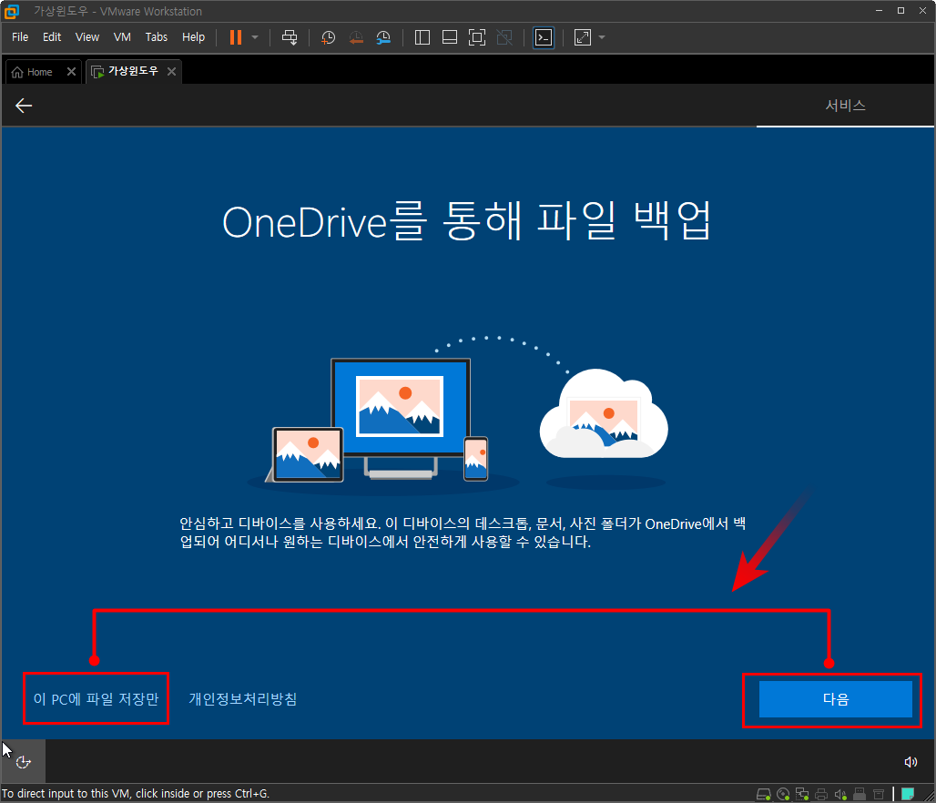Open the View menu

[x=87, y=37]
